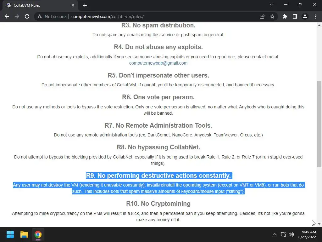
Task: Click the page scrollbar thumb
Action: tap(319, 124)
